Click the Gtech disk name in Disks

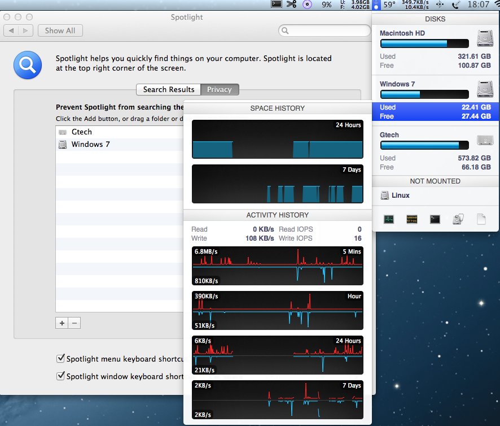(x=389, y=135)
